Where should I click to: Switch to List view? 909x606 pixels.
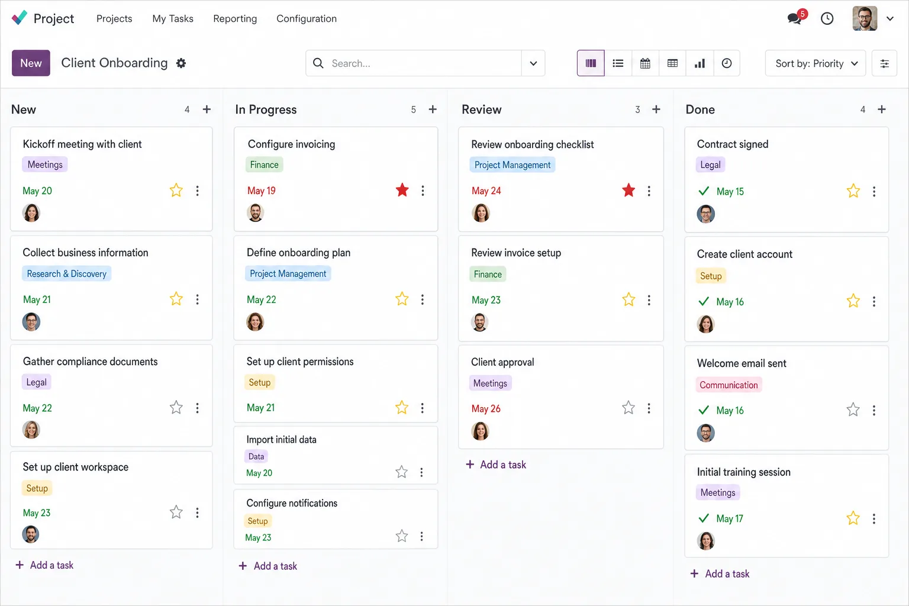pos(618,63)
